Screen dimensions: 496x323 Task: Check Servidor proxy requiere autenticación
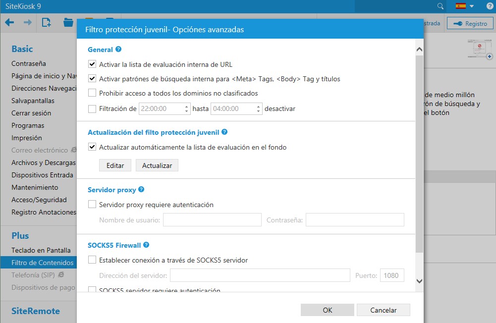coord(92,205)
